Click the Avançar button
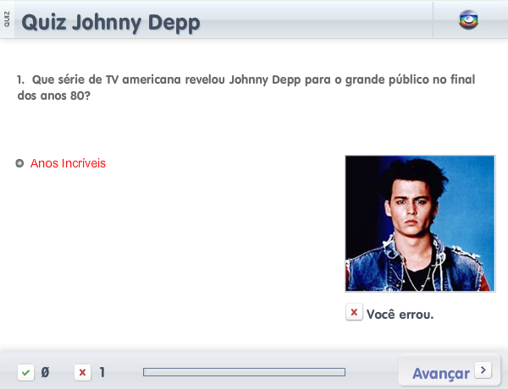 [x=450, y=370]
